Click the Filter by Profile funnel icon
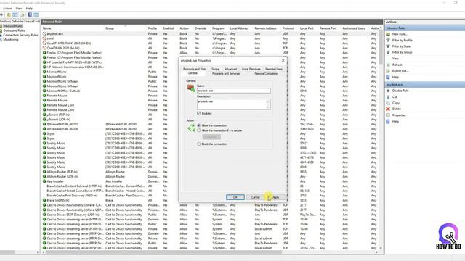 pyautogui.click(x=388, y=41)
